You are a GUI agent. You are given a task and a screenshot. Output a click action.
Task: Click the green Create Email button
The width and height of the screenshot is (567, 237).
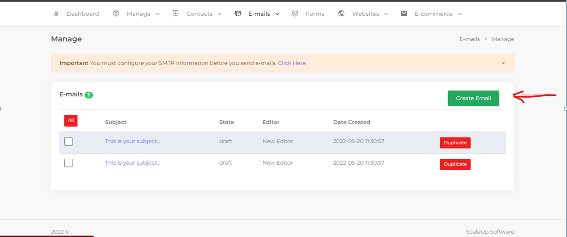473,98
